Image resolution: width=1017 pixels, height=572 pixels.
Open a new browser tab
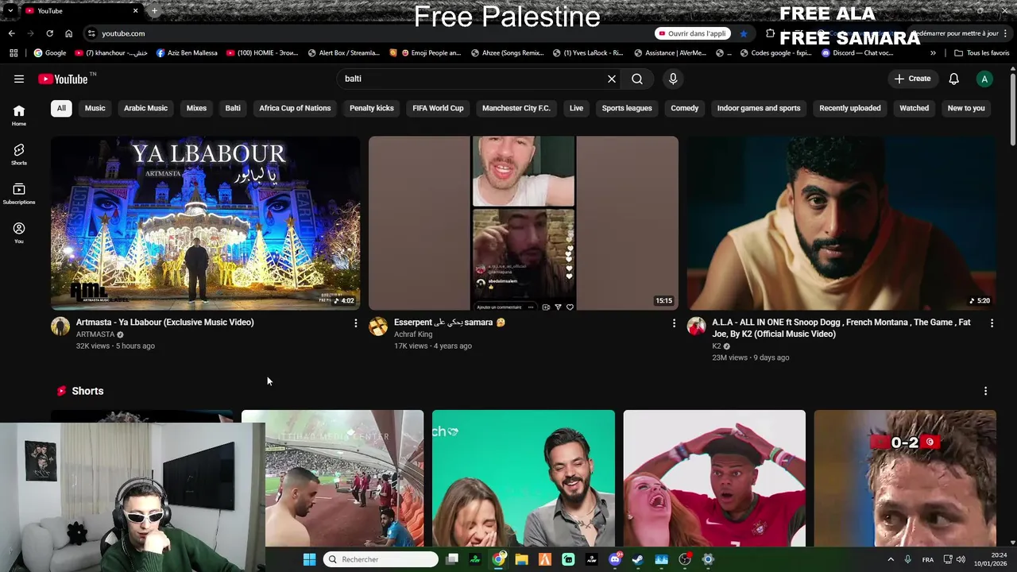tap(154, 11)
